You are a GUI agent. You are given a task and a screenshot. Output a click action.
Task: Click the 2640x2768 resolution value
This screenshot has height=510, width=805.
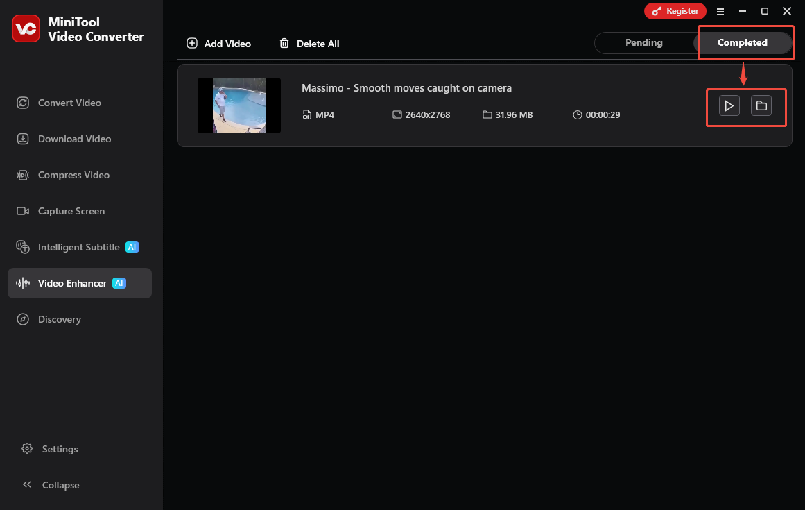[428, 114]
